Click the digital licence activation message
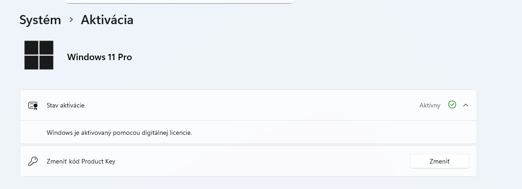522x189 pixels. 119,133
